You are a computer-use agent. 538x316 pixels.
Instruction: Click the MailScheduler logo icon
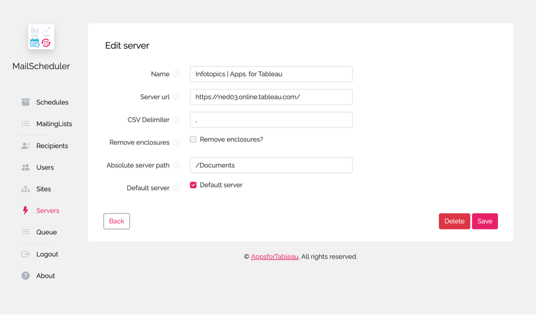pyautogui.click(x=41, y=37)
